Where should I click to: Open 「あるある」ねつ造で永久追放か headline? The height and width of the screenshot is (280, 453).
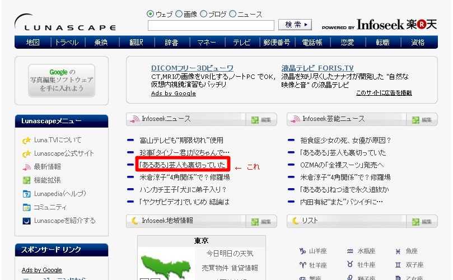(345, 189)
